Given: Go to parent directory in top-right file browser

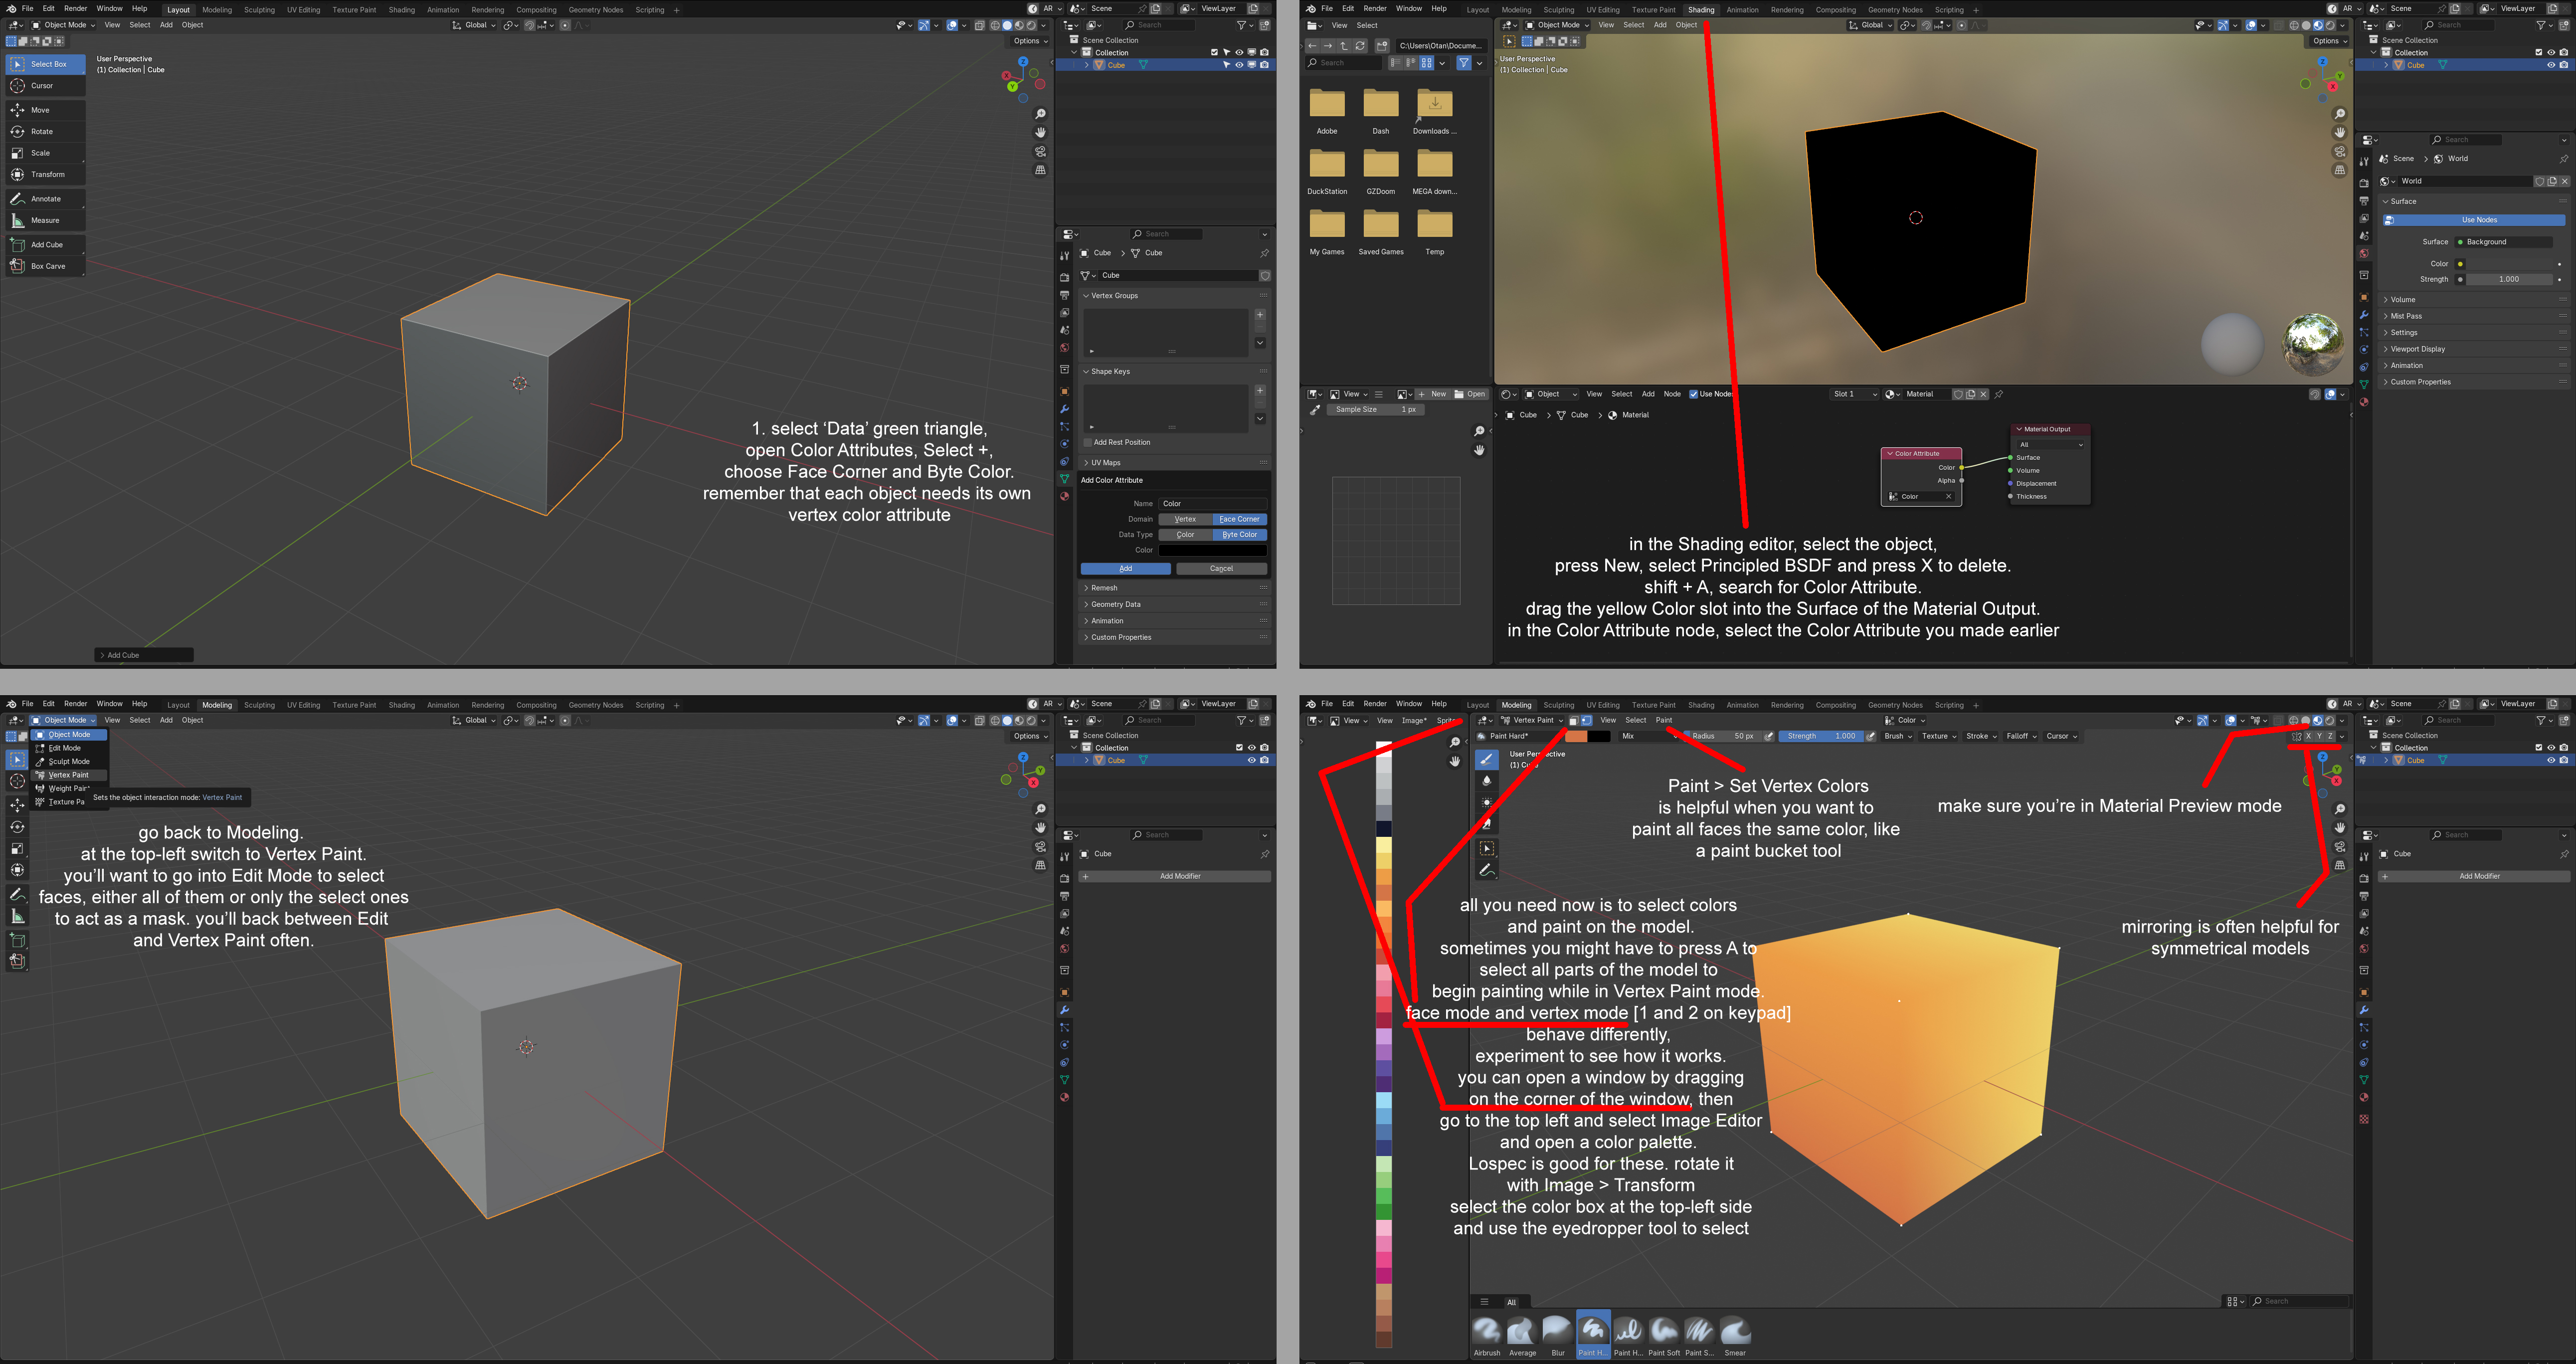Looking at the screenshot, I should click(1344, 46).
